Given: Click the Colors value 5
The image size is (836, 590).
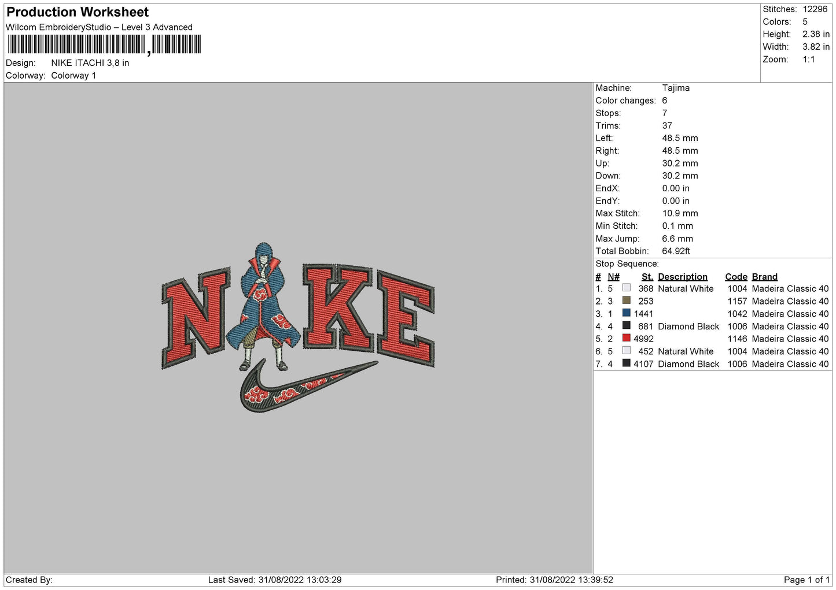Looking at the screenshot, I should (805, 22).
